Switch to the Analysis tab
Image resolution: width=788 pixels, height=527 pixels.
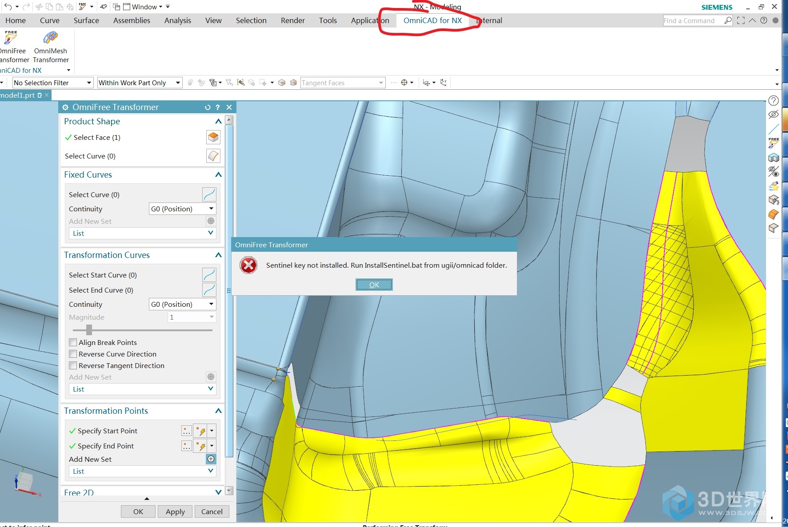[x=178, y=20]
